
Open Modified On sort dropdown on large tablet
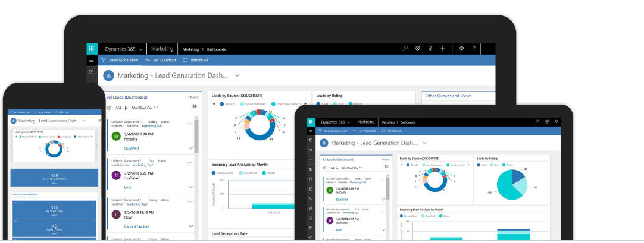(145, 108)
